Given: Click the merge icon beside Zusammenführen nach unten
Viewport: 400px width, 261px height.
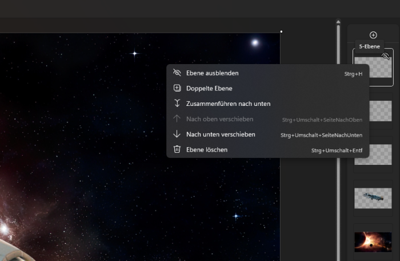Looking at the screenshot, I should (x=177, y=104).
